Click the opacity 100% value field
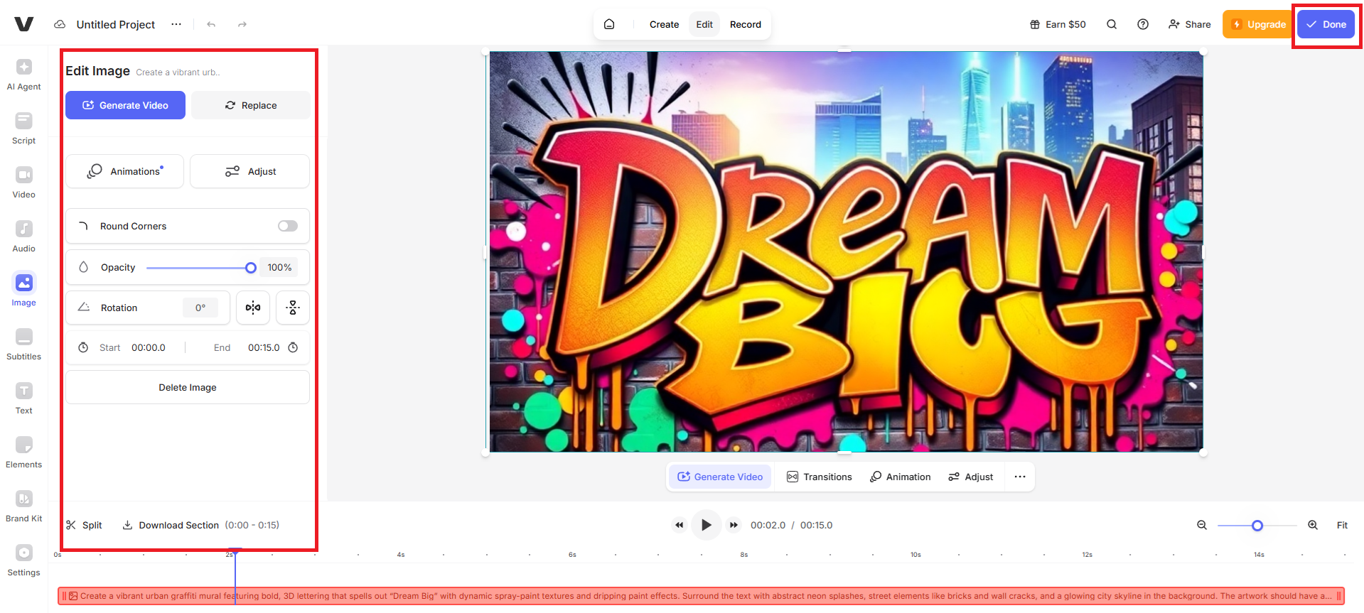 pyautogui.click(x=279, y=268)
